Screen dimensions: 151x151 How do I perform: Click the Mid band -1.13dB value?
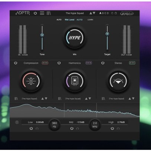(81, 122)
